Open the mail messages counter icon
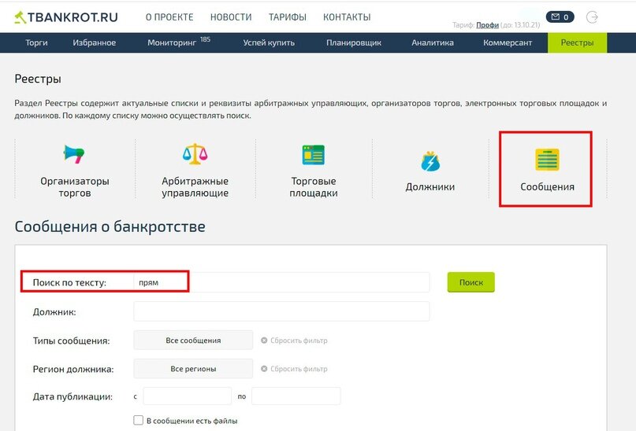The image size is (636, 431). pyautogui.click(x=560, y=17)
